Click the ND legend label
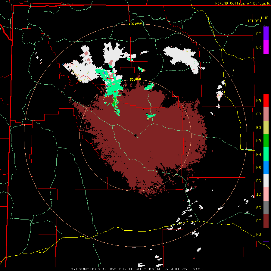 pyautogui.click(x=258, y=235)
